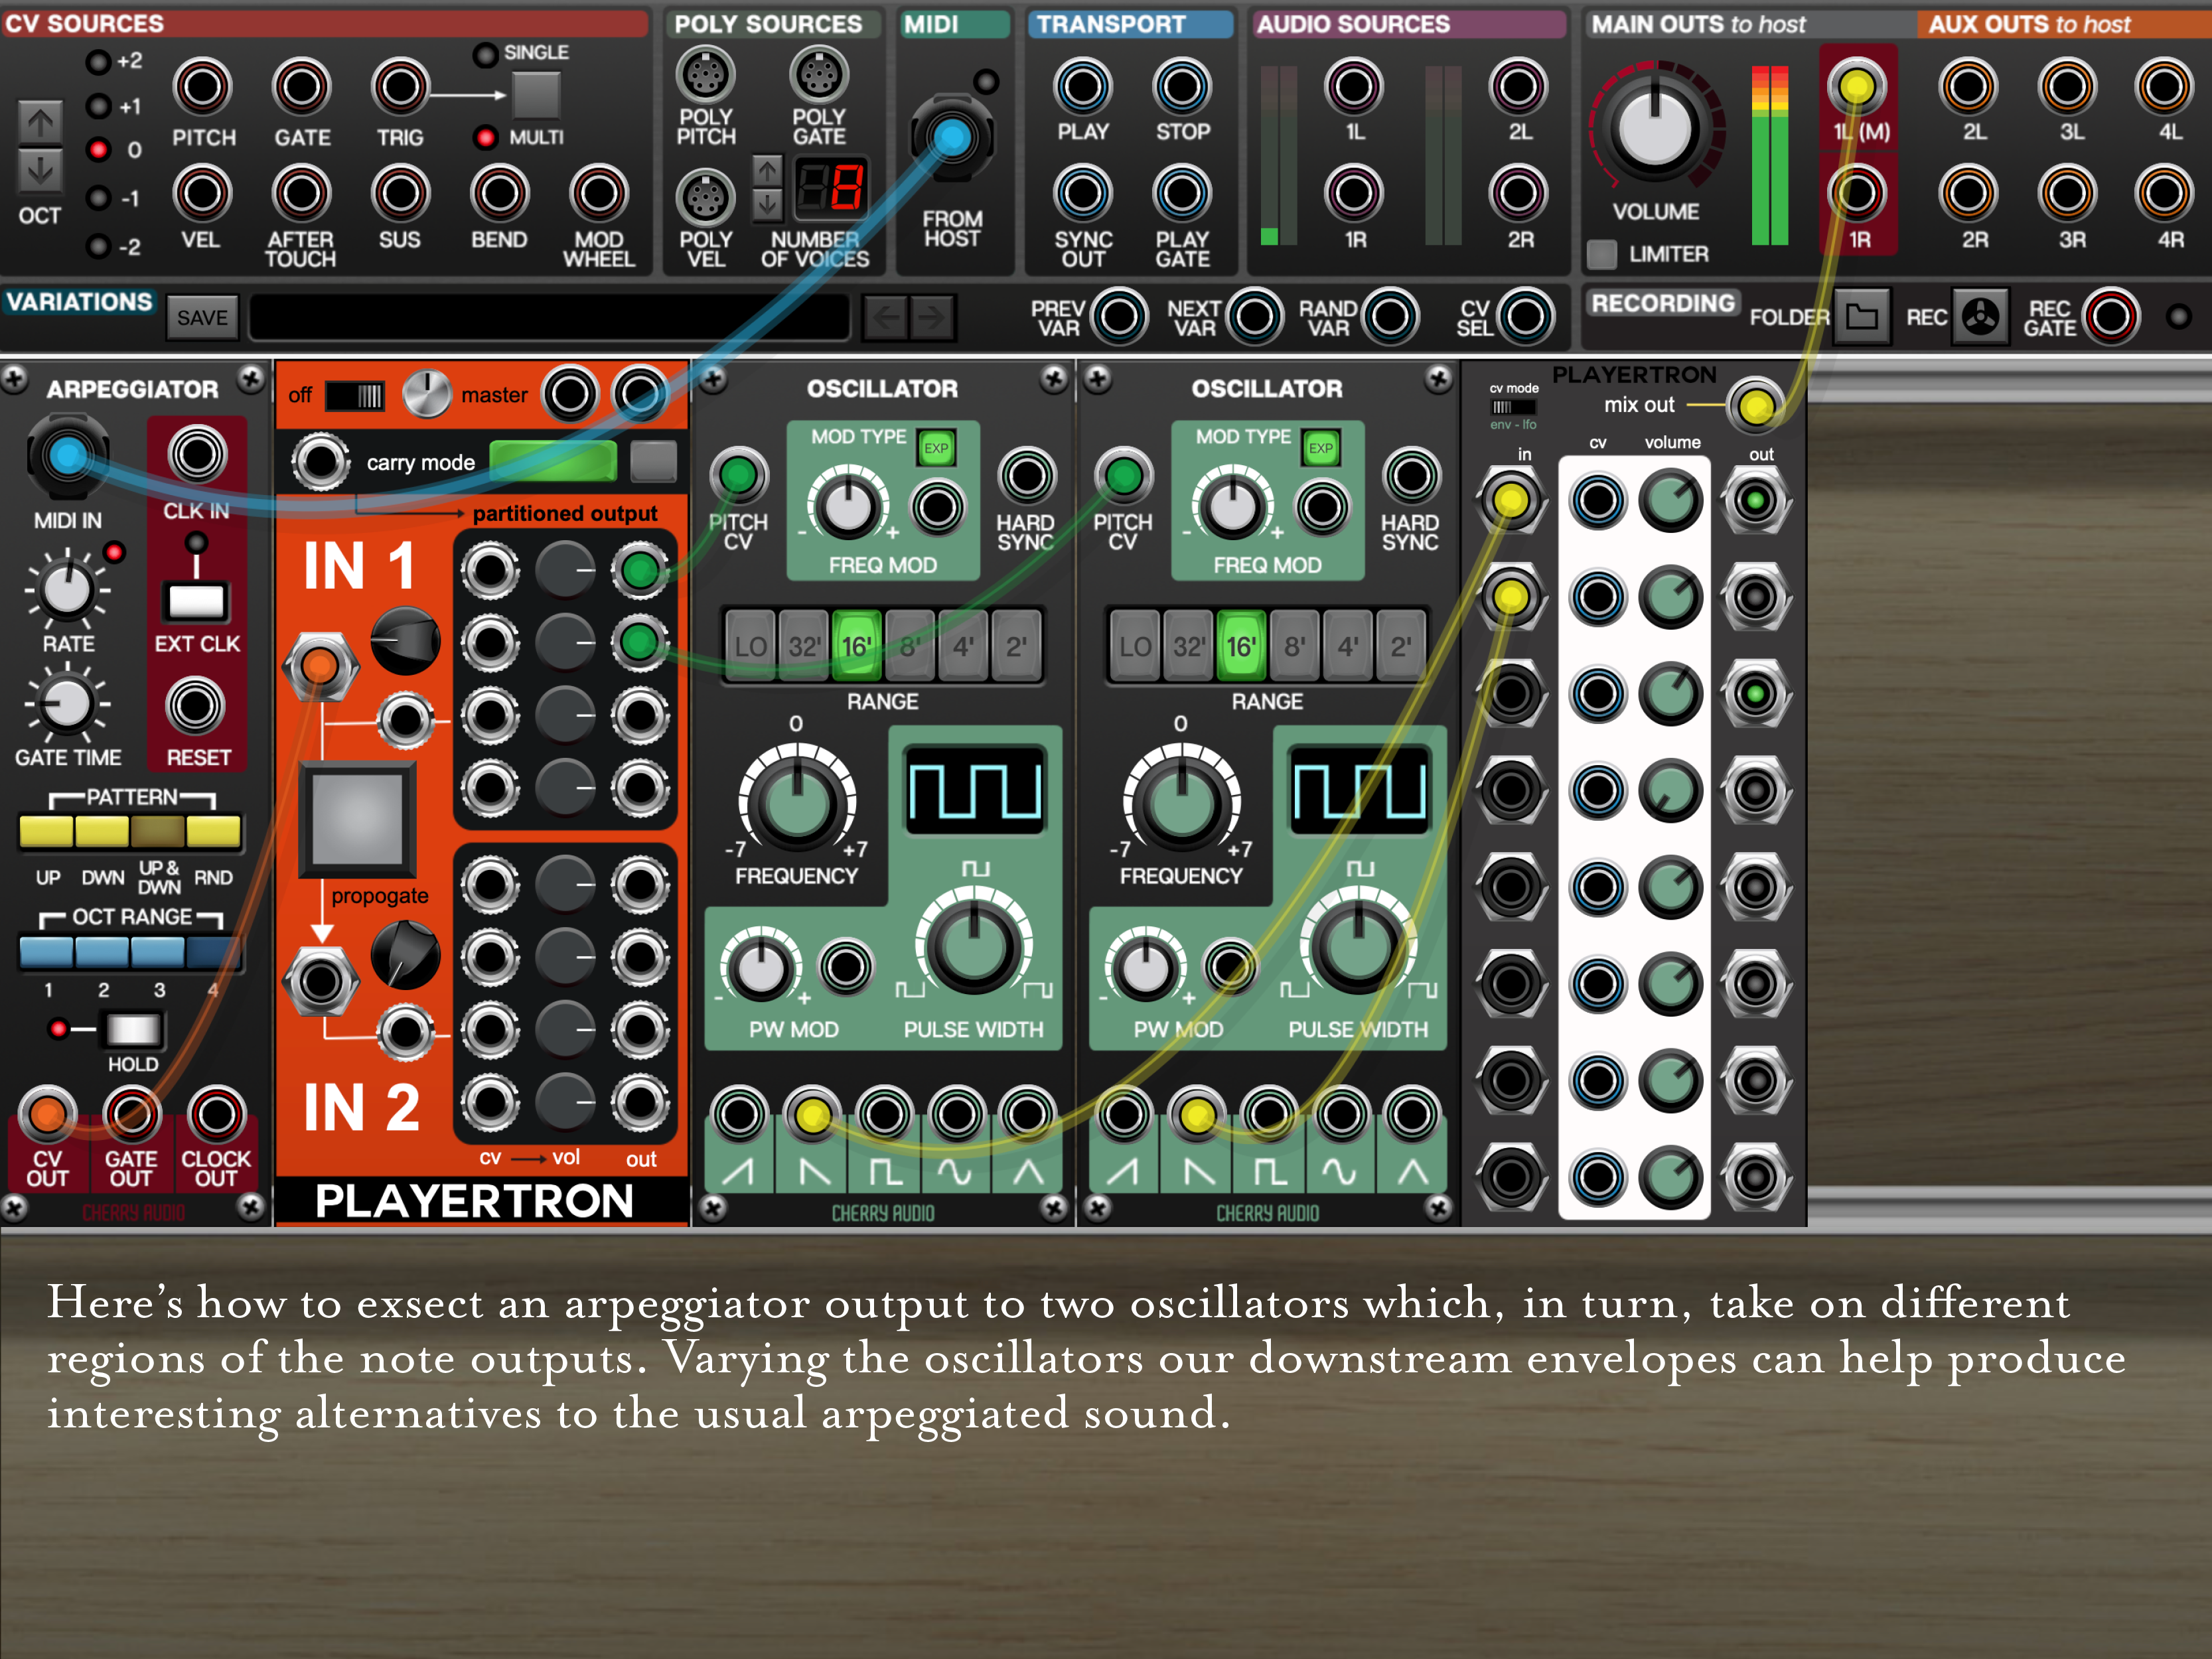Image resolution: width=2212 pixels, height=1659 pixels.
Task: Enable the LIMITER checkbox
Action: click(1602, 254)
